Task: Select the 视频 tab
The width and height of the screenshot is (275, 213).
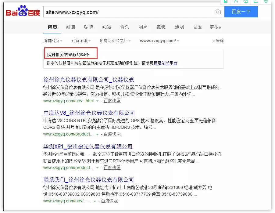Action: 161,27
